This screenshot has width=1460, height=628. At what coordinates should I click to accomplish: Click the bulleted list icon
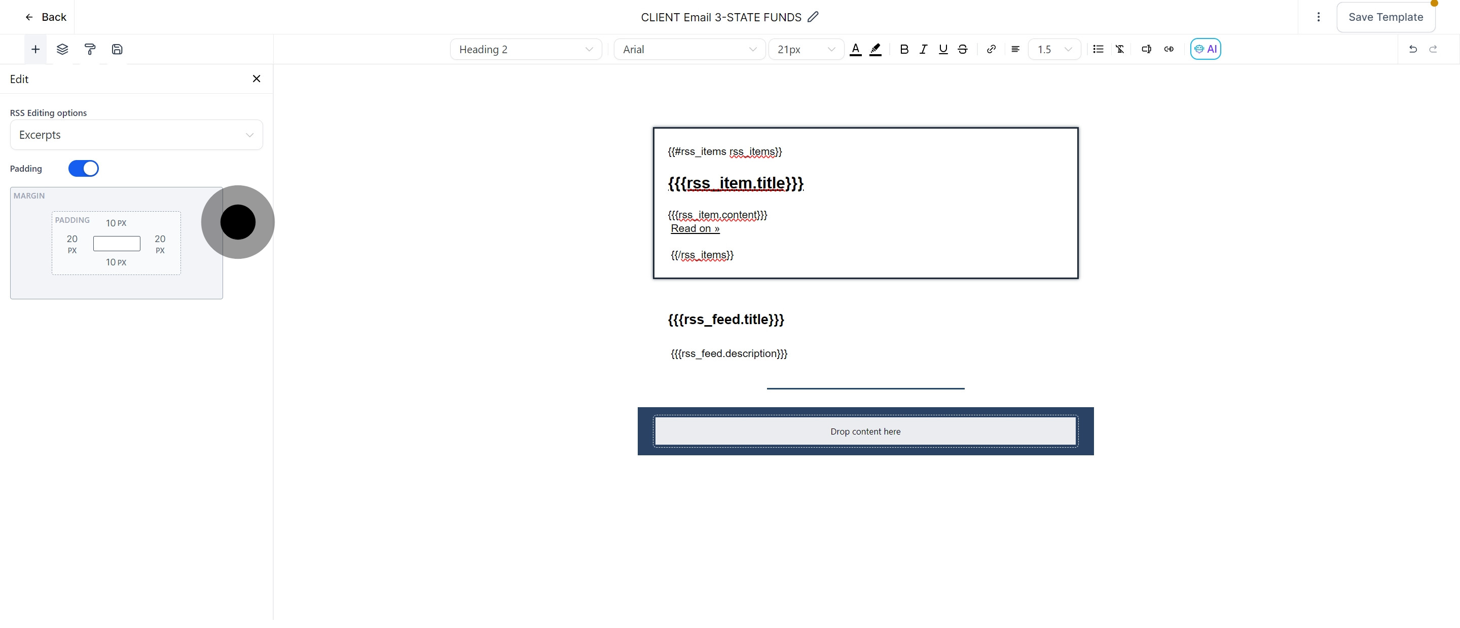(1098, 49)
